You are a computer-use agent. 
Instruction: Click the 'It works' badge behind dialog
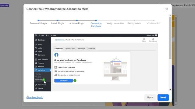click(5, 5)
